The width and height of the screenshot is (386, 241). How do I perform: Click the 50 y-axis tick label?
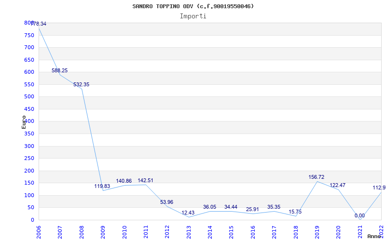(x=30, y=208)
